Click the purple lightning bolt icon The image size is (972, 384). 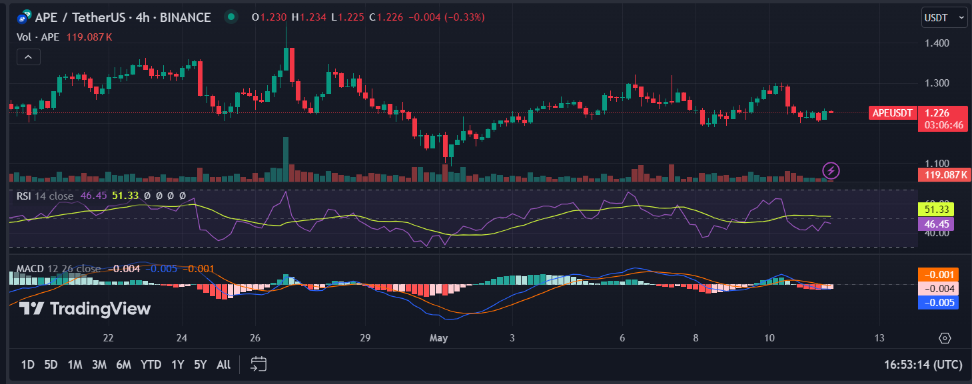(831, 170)
